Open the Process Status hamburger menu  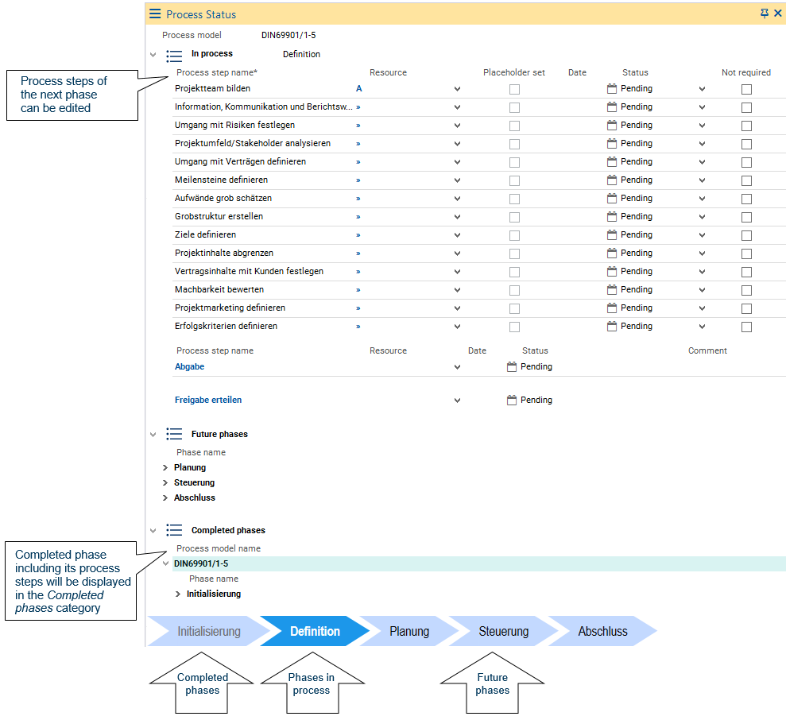click(155, 14)
